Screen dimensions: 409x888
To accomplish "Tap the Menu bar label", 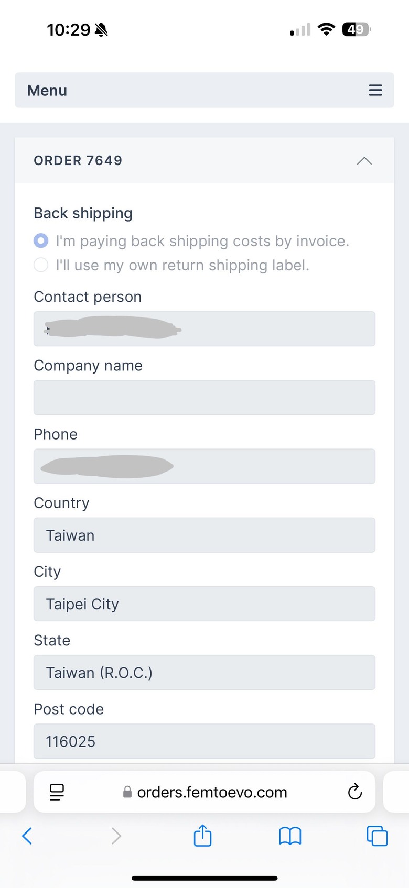I will [x=47, y=91].
